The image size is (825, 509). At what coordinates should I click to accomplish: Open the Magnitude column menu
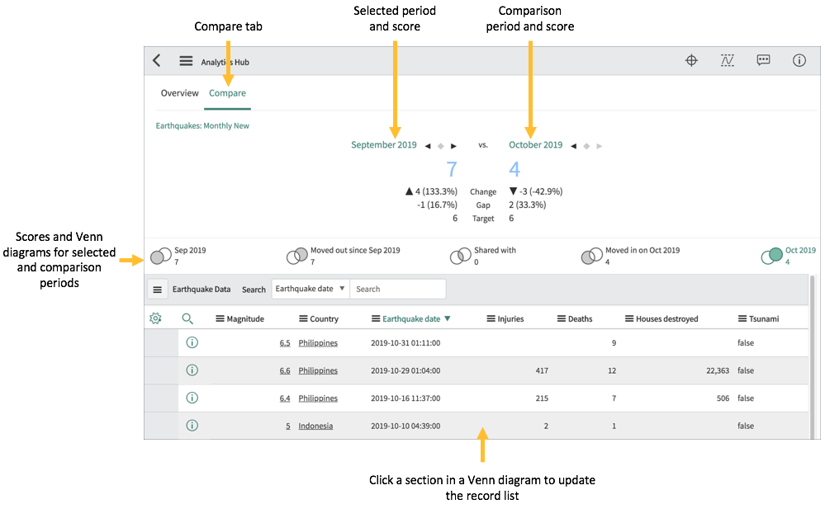pos(219,318)
